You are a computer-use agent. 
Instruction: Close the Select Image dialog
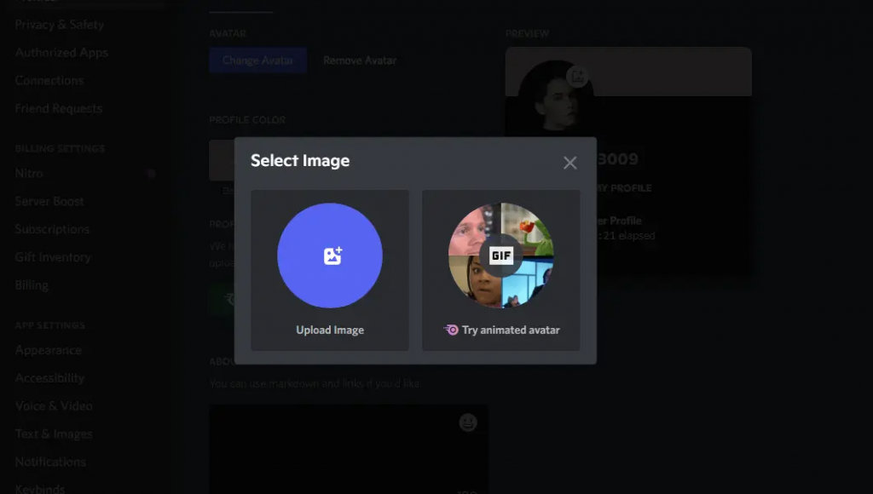click(569, 163)
